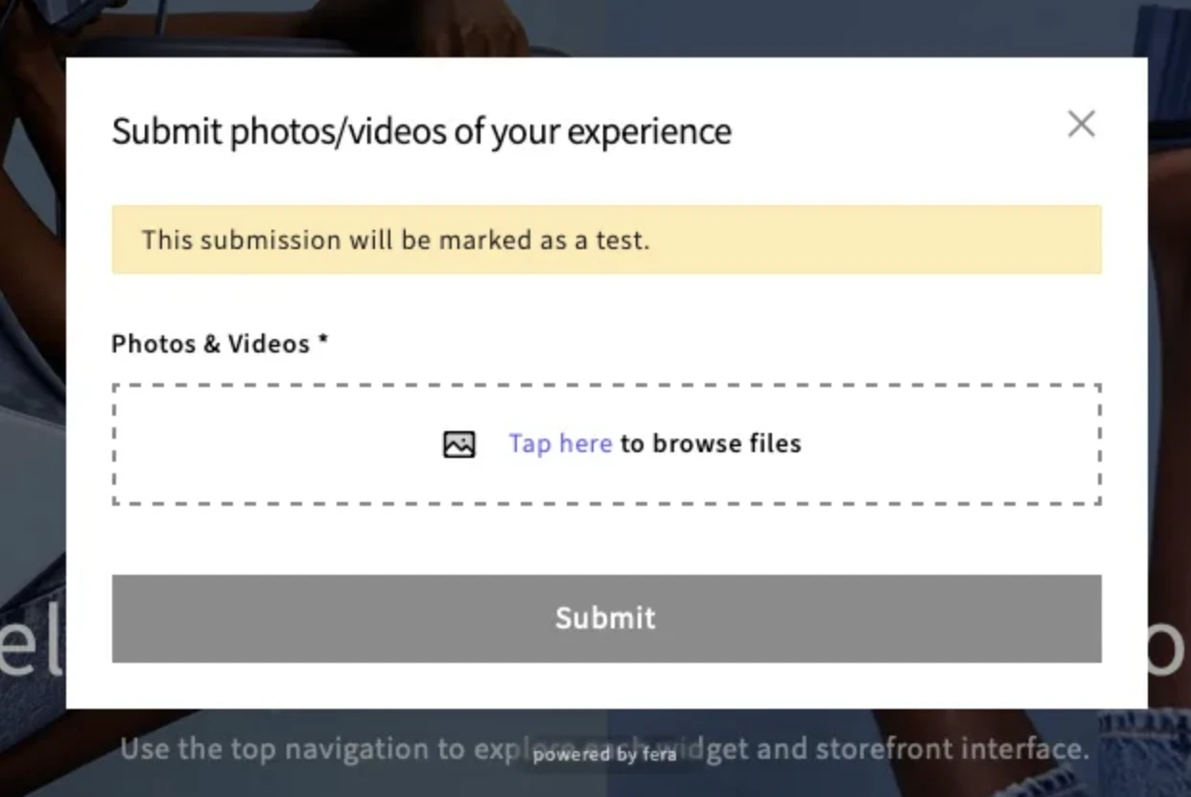
Task: Click the dimmed background right of the dialog
Action: 1170,383
